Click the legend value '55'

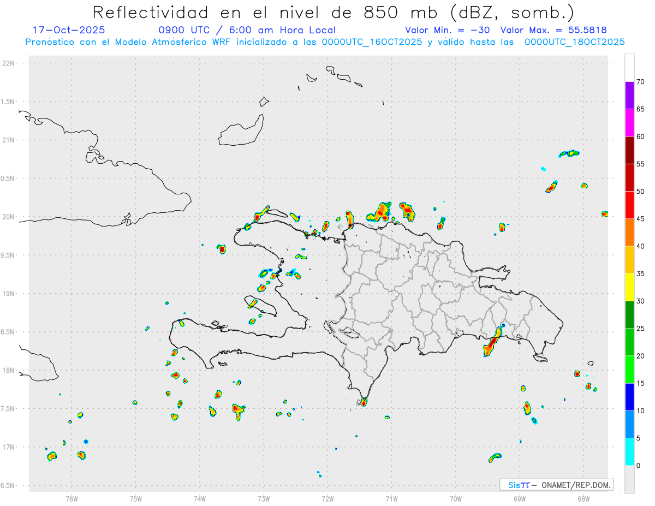pyautogui.click(x=641, y=164)
